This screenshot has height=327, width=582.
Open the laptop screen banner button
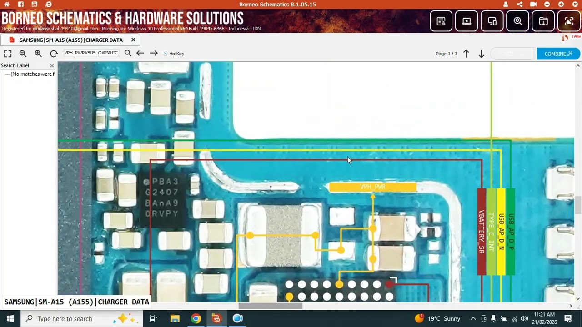pos(467,21)
